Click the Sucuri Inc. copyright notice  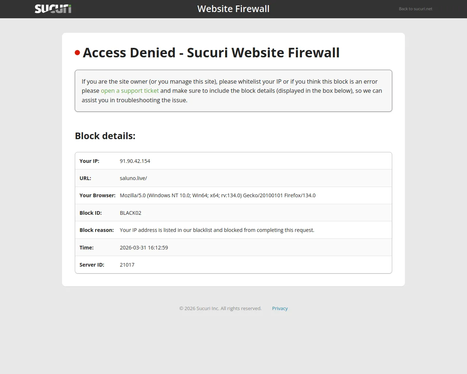(x=220, y=308)
